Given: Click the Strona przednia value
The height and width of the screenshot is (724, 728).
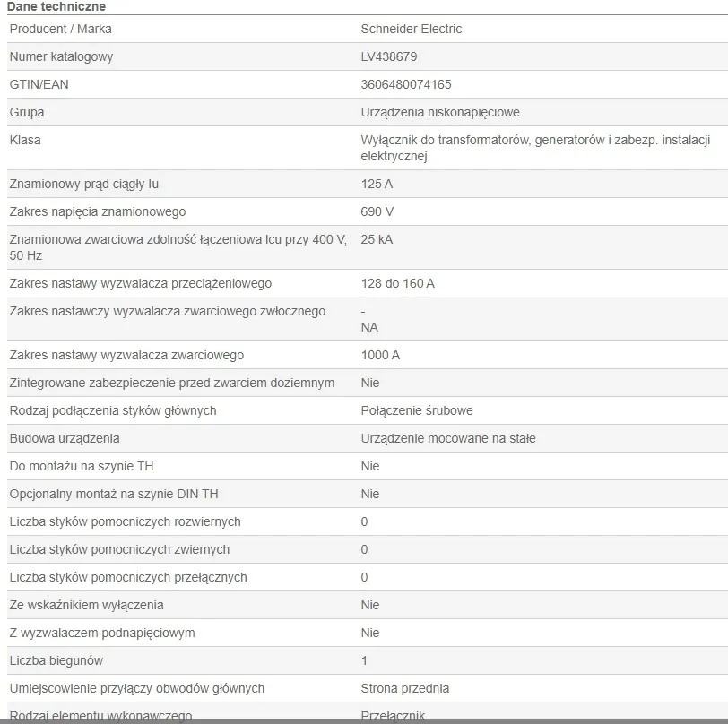Looking at the screenshot, I should [x=404, y=688].
